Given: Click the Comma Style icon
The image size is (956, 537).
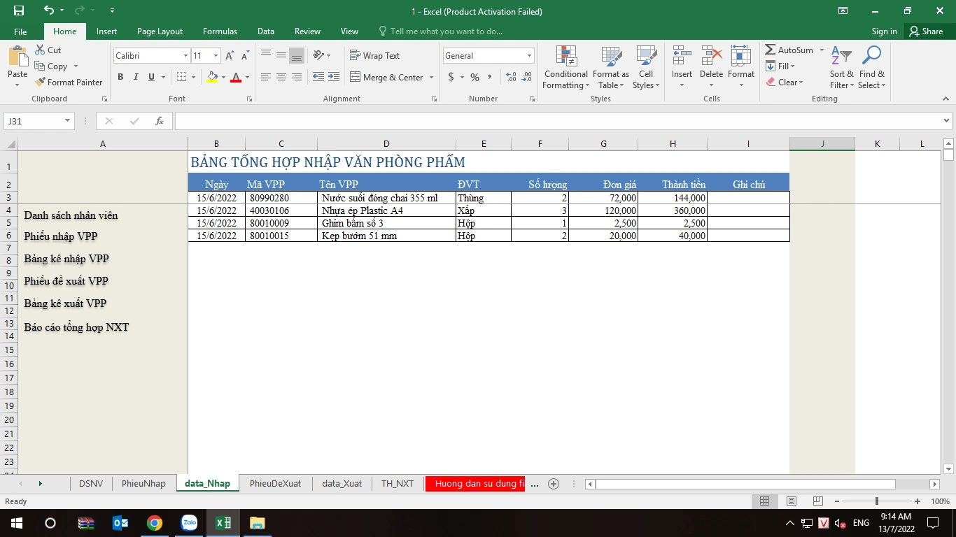Looking at the screenshot, I should click(x=490, y=77).
